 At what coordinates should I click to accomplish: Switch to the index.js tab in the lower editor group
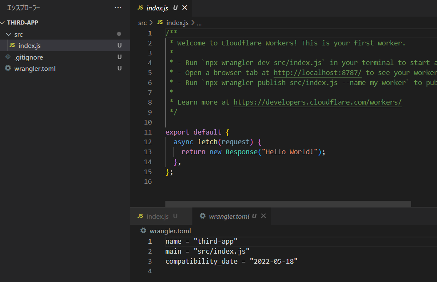[x=157, y=216]
